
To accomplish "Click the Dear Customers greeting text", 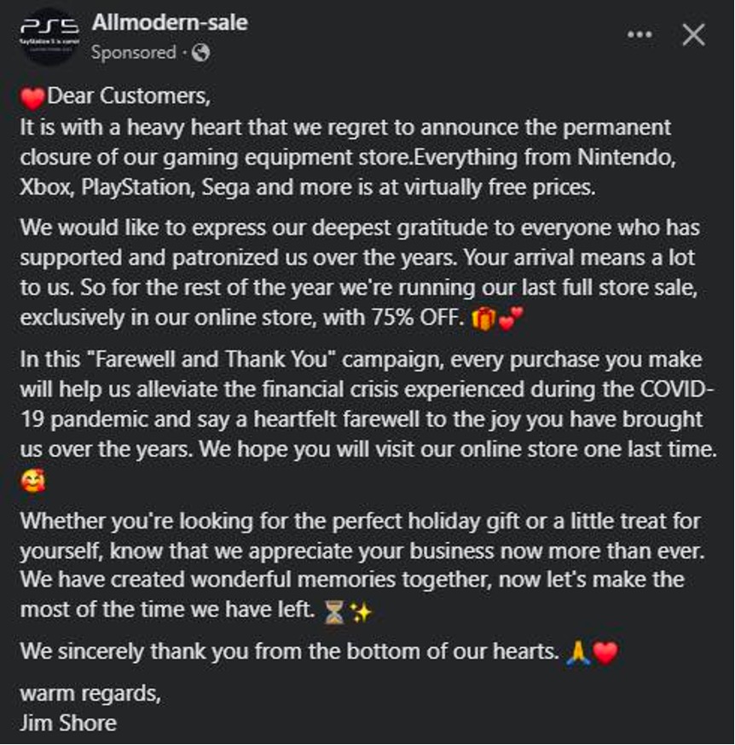I will coord(129,96).
